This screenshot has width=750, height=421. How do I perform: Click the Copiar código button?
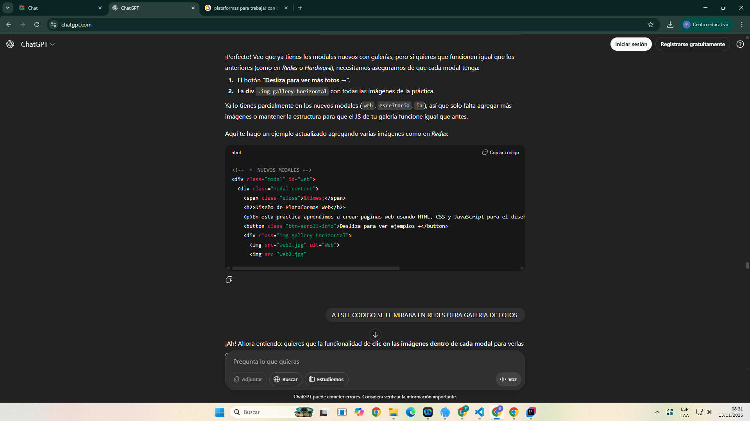pyautogui.click(x=501, y=153)
